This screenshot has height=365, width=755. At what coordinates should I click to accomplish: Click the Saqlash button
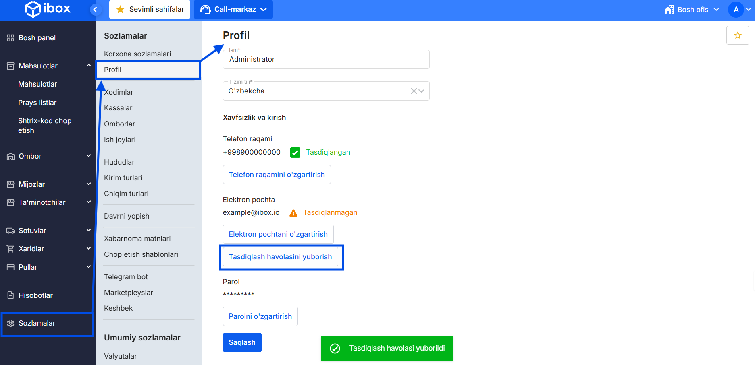pos(242,342)
